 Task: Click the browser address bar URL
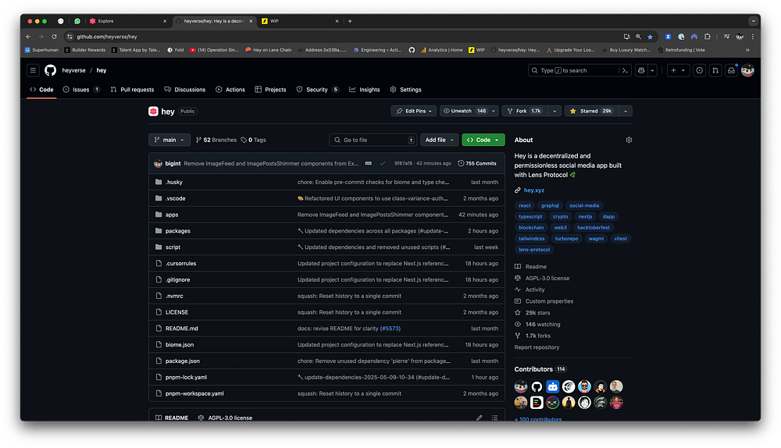tap(106, 37)
